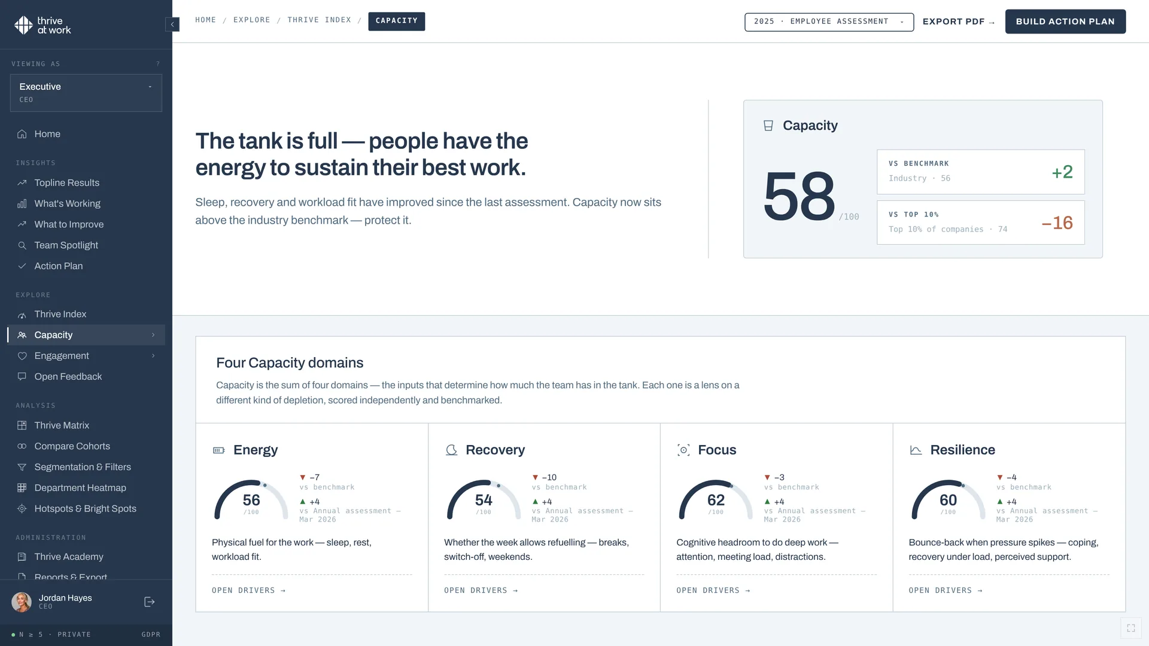Open drivers for the Recovery domain
This screenshot has width=1149, height=646.
click(x=481, y=590)
